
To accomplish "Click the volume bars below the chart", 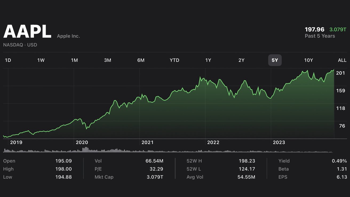I will coord(168,151).
